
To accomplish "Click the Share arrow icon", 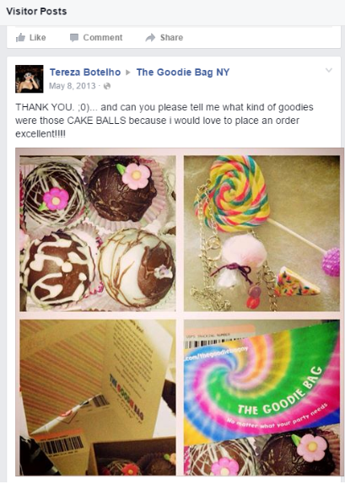I will (x=150, y=38).
